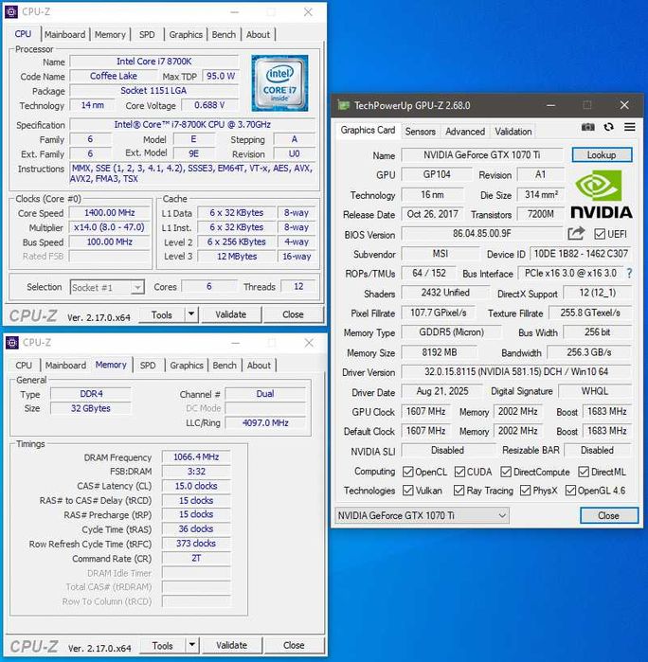Click the Intel Core i7 badge image
This screenshot has width=648, height=662.
tap(279, 83)
